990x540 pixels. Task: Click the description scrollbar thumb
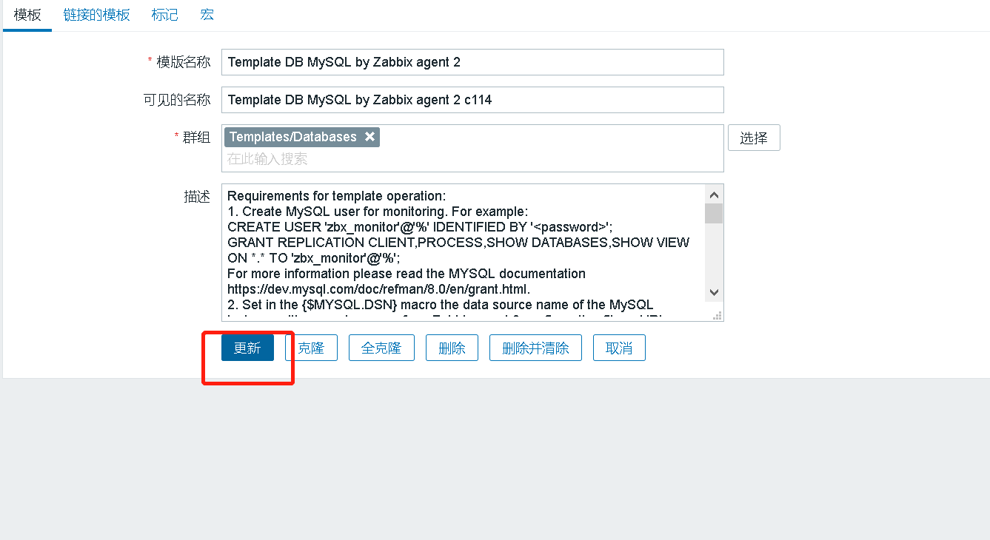(714, 213)
